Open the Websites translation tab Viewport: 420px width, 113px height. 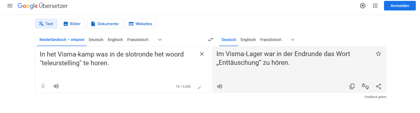(141, 24)
